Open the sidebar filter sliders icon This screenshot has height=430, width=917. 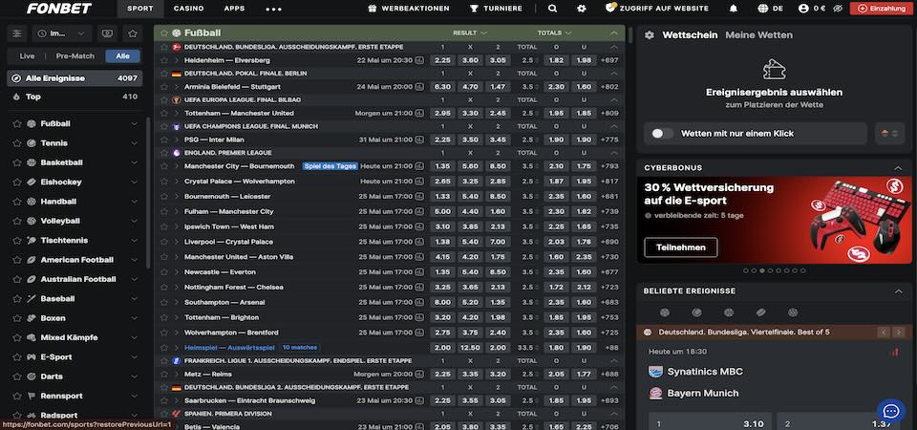17,33
